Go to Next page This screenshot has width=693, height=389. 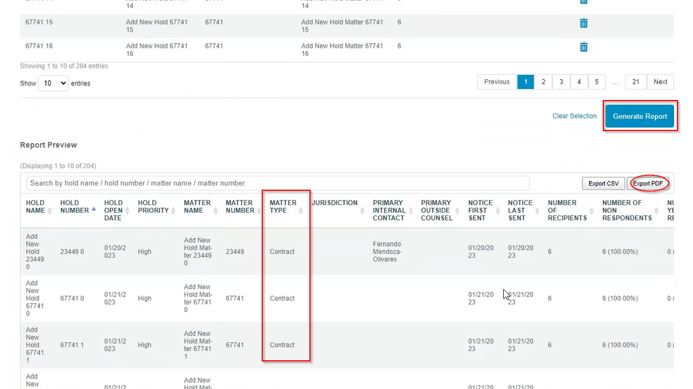coord(660,82)
